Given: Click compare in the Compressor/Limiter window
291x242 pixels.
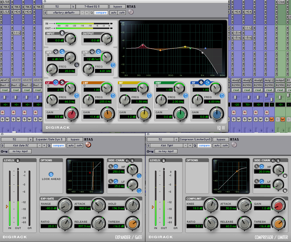Looking at the screenshot, I should [x=204, y=146].
